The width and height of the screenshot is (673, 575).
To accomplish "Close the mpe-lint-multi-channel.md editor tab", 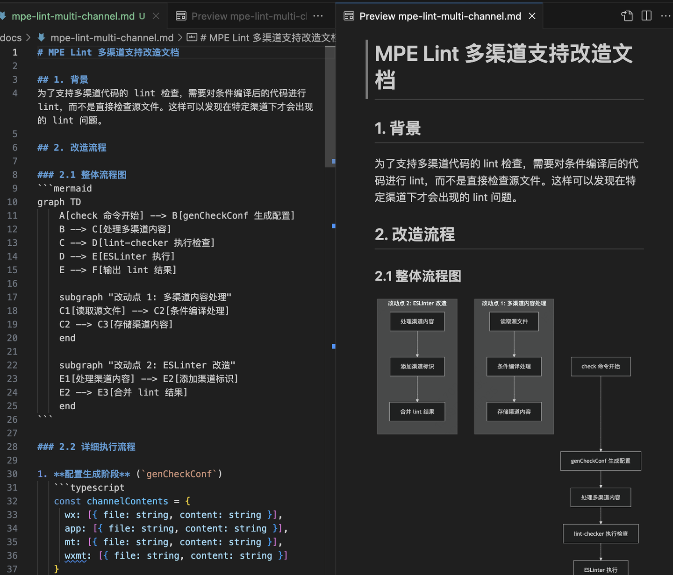I will pyautogui.click(x=156, y=15).
